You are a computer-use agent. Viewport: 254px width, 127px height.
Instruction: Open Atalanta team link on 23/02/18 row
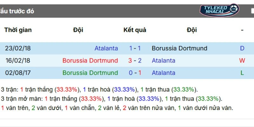tap(106, 48)
